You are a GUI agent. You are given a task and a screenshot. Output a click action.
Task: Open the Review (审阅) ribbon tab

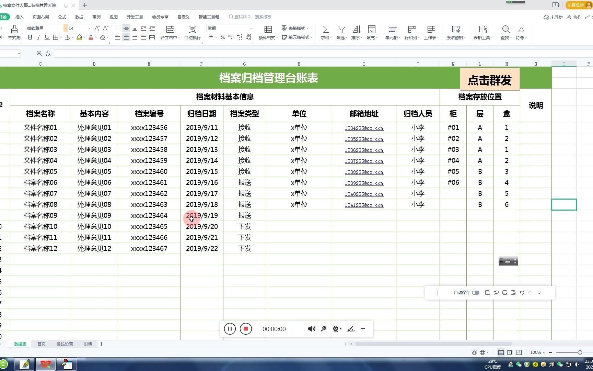pyautogui.click(x=96, y=17)
